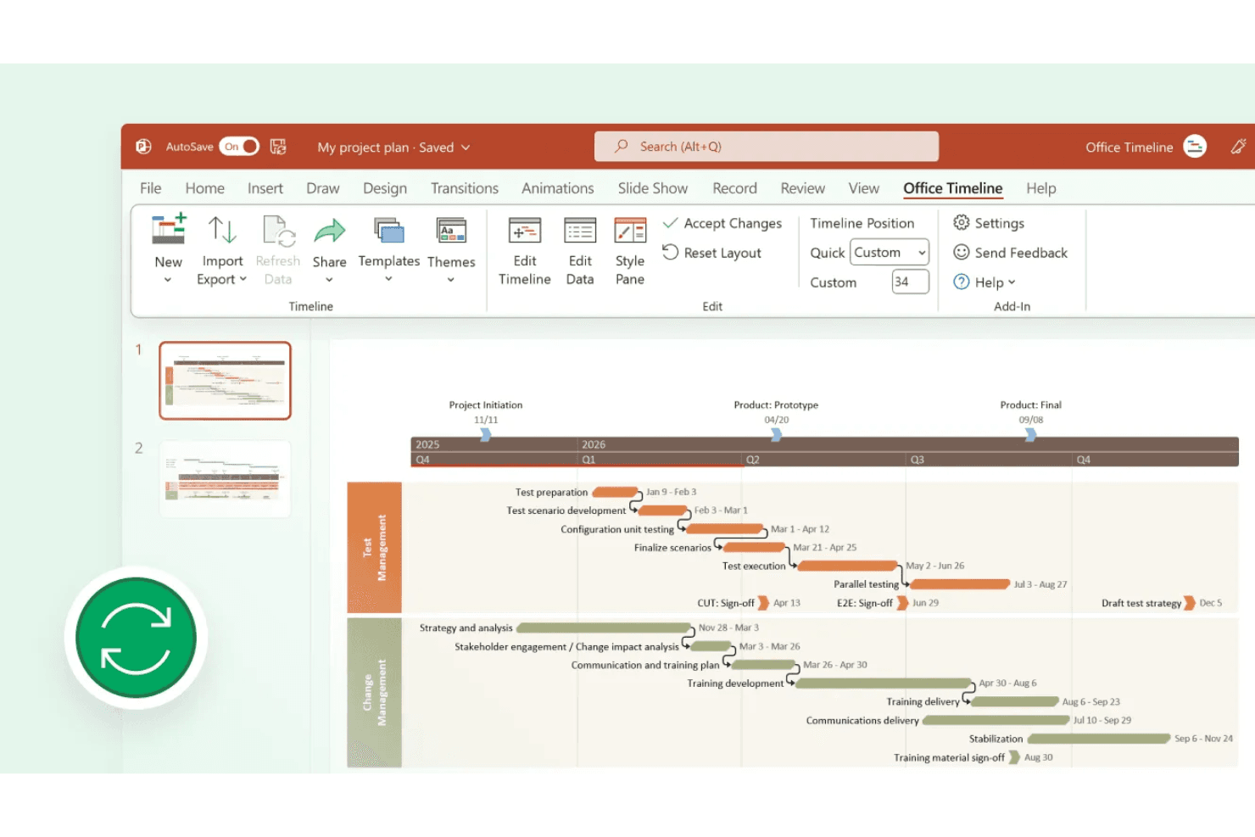Expand the chevron under Themes
This screenshot has height=837, width=1255.
(x=451, y=280)
